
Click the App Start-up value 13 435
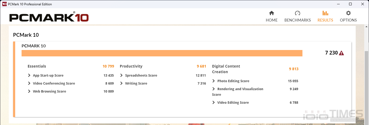point(109,76)
